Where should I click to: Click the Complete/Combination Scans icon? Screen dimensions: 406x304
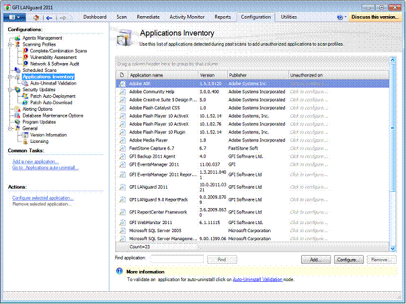pyautogui.click(x=26, y=51)
